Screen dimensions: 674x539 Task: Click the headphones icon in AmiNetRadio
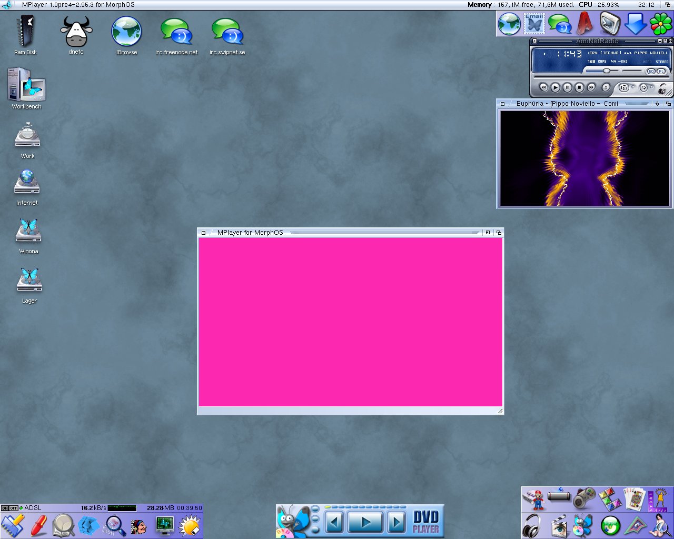[x=663, y=88]
